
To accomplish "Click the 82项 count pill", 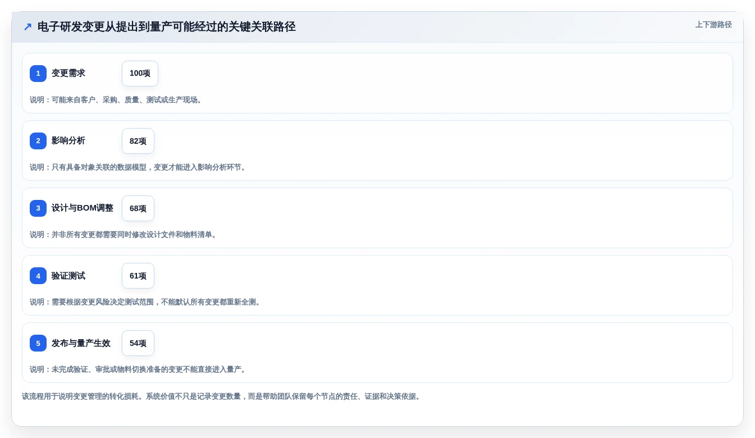I will [x=138, y=141].
